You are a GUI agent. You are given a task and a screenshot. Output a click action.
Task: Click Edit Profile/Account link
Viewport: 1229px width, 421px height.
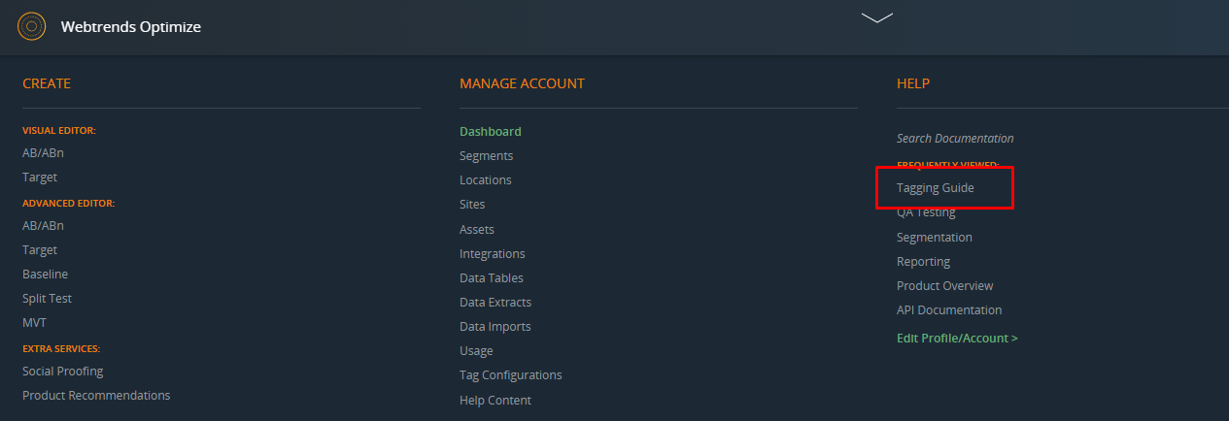(957, 338)
